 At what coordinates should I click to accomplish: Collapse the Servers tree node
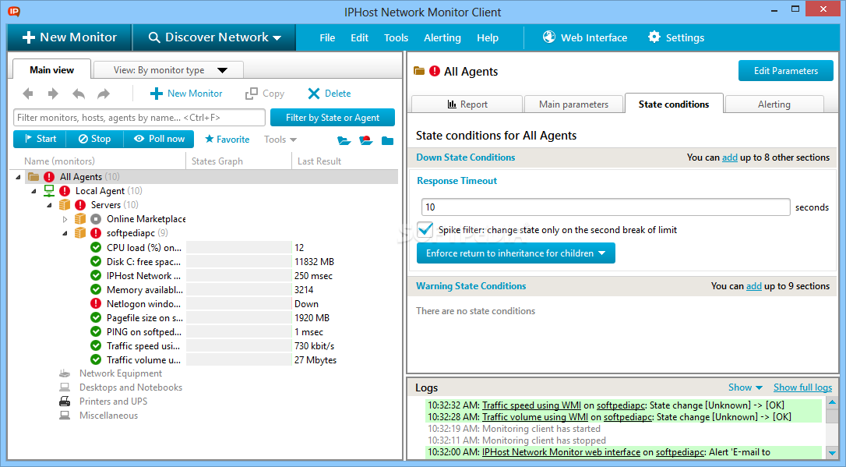(x=50, y=205)
